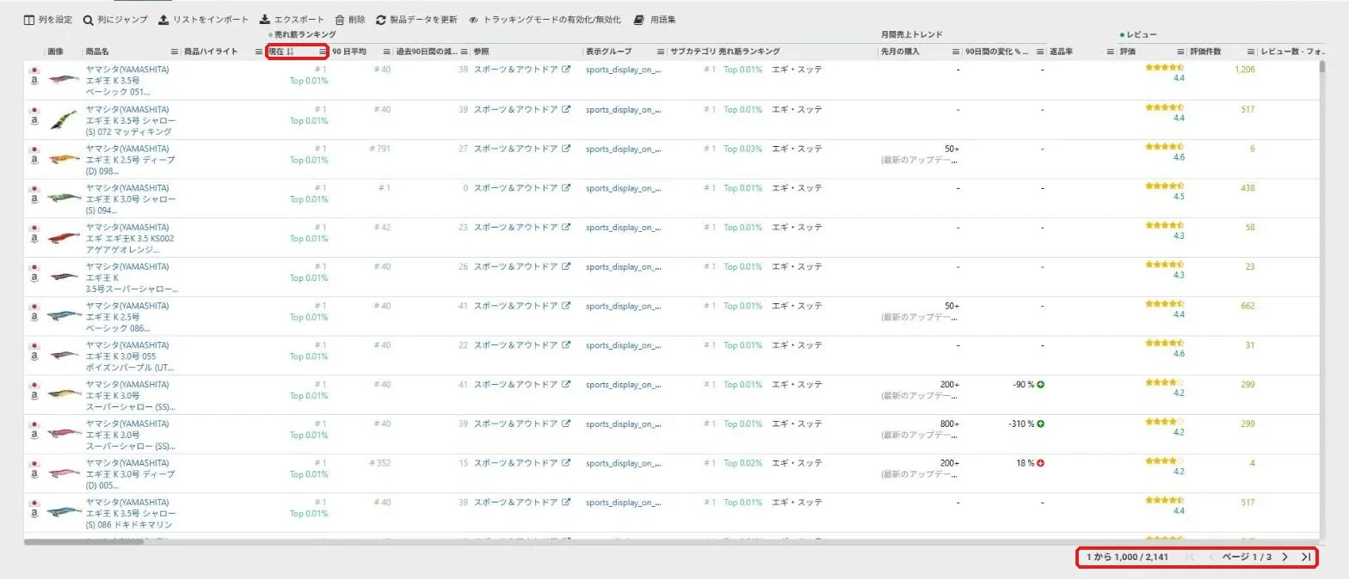Screen dimensions: 1349x579
Task: Click the ベーシック 051 squid lure thumbnail
Action: [63, 80]
